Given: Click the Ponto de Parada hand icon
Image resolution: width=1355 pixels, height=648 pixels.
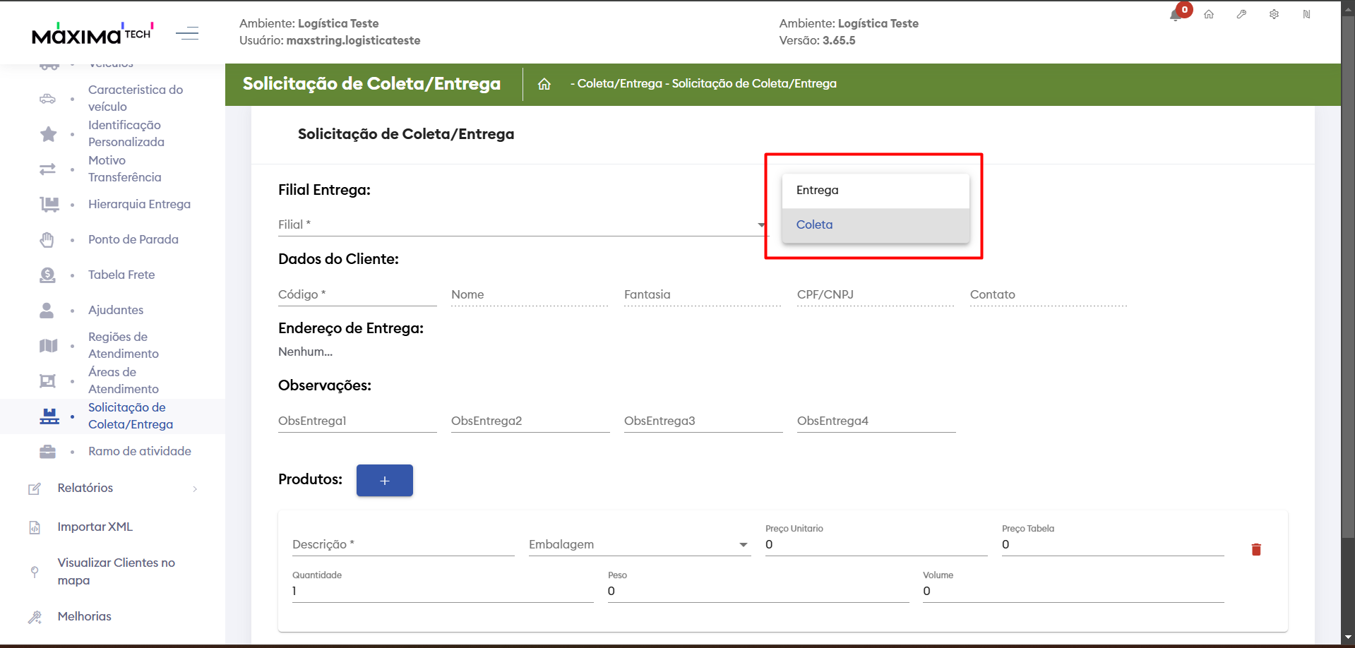Looking at the screenshot, I should tap(47, 239).
